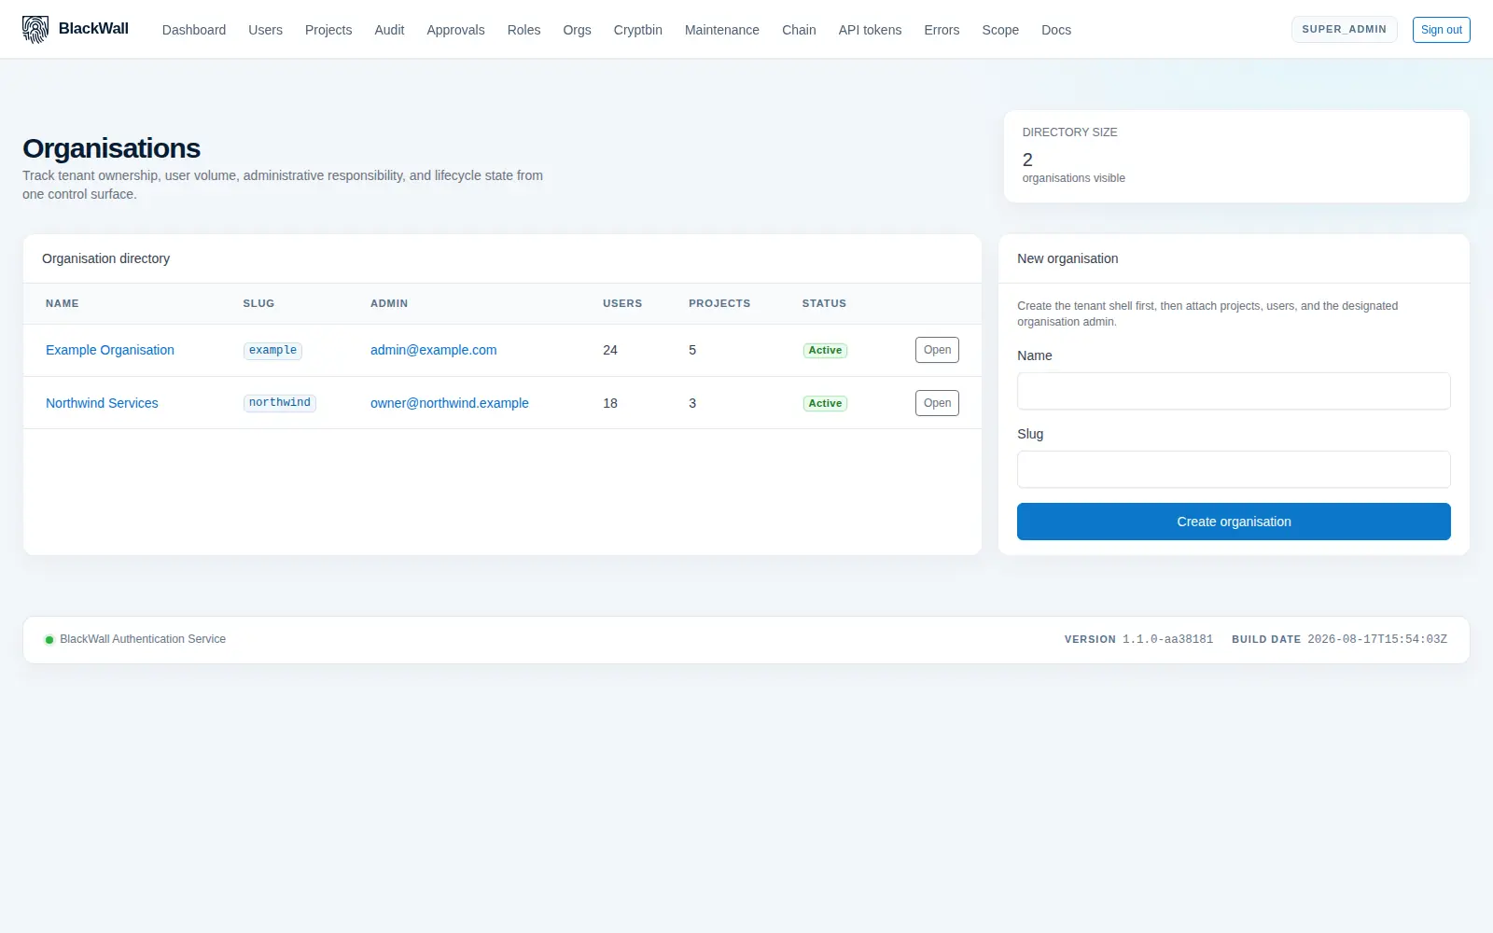This screenshot has width=1493, height=933.
Task: Click Open button for Northwind Services
Action: click(x=937, y=403)
